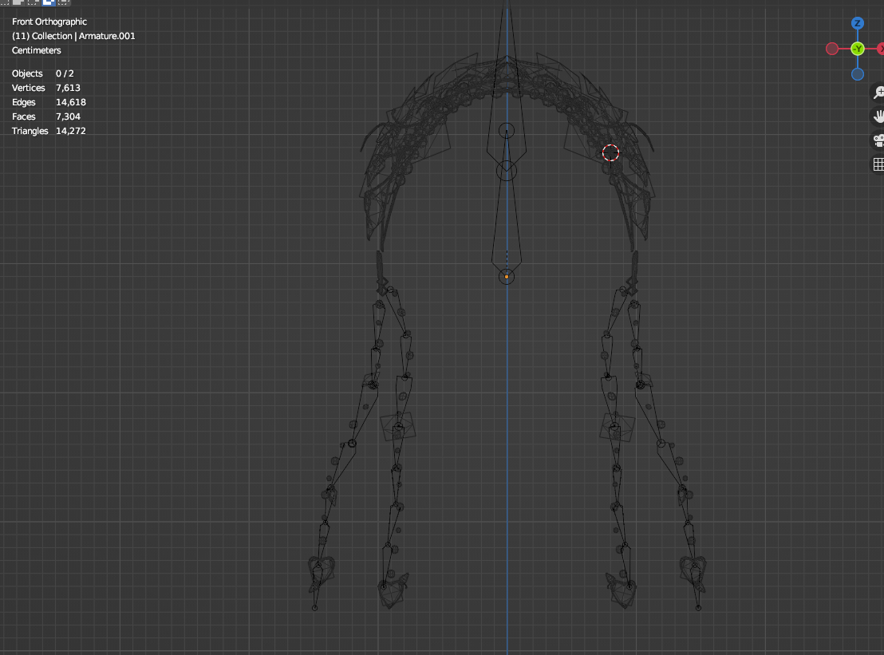
Task: Click the "Triangles" statistics label
Action: 30,131
